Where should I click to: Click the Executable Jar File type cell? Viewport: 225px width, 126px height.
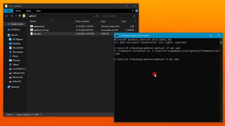tap(109, 30)
